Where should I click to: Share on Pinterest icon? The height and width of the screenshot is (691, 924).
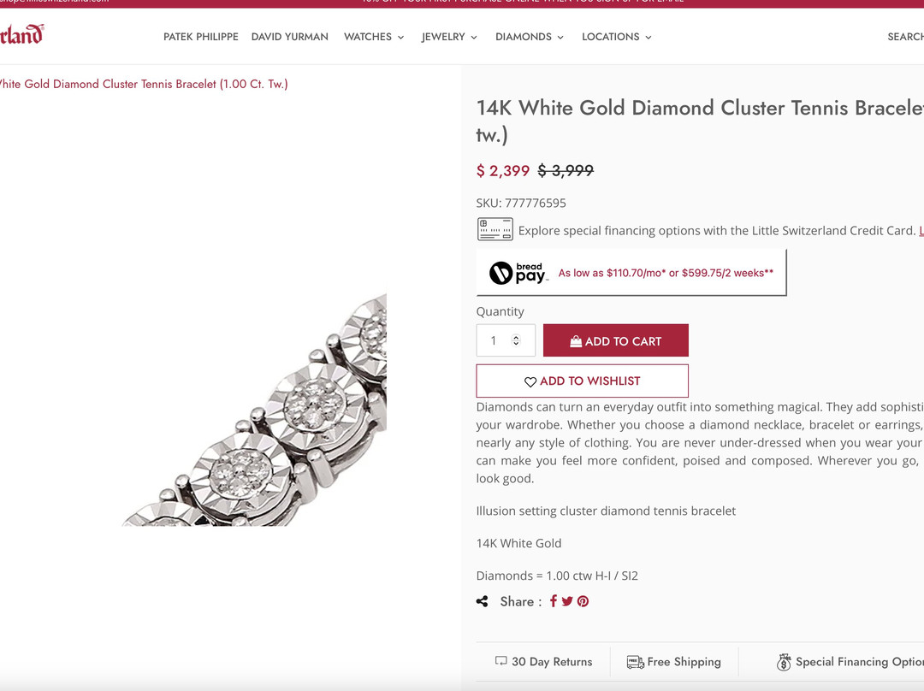[583, 601]
